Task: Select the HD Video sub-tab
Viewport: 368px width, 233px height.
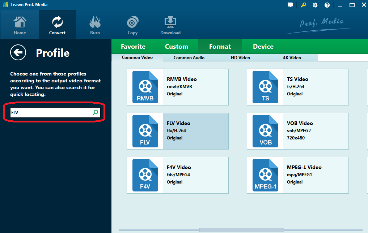Action: click(x=240, y=58)
